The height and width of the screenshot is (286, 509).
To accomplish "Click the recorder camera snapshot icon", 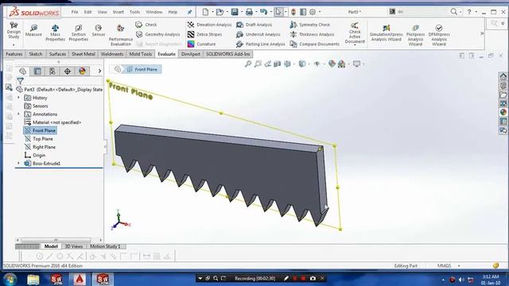I will (313, 278).
